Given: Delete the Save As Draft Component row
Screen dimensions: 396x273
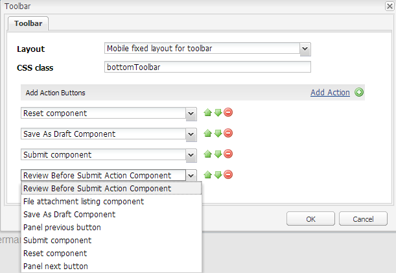Looking at the screenshot, I should 228,134.
